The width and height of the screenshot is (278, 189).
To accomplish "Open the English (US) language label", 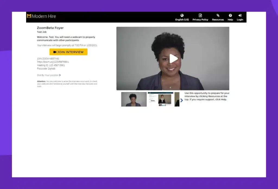I will tap(182, 20).
